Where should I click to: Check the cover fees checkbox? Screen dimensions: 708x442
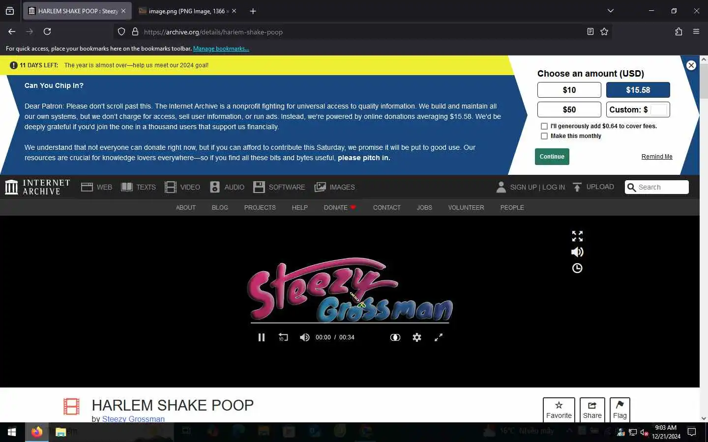click(x=544, y=126)
